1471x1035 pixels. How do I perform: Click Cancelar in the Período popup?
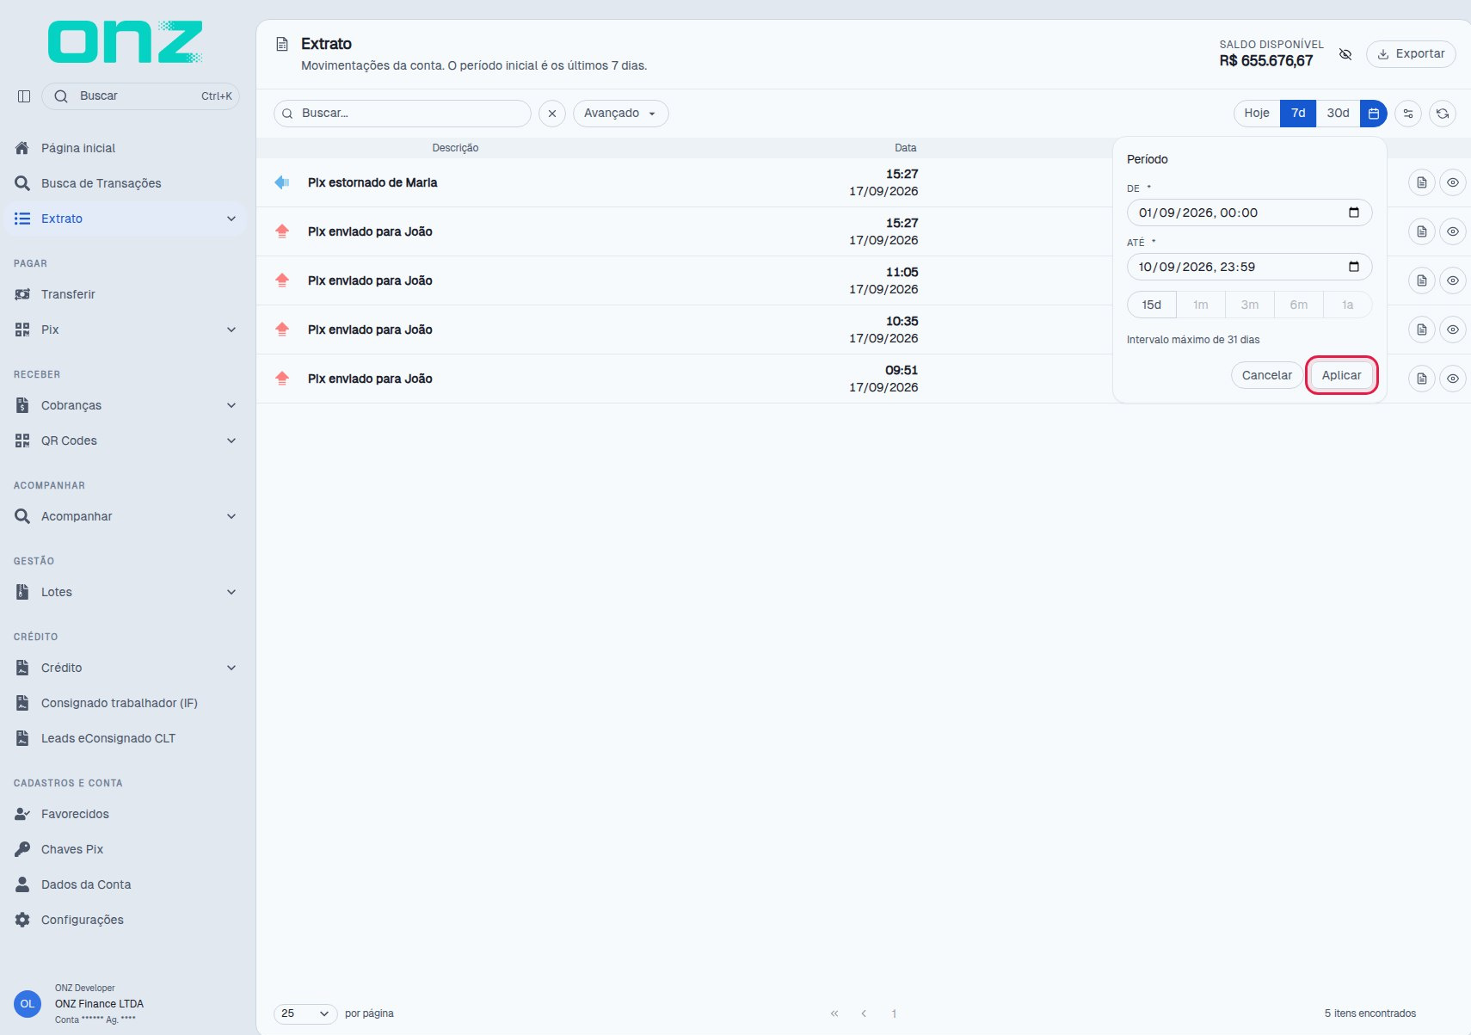click(1266, 375)
